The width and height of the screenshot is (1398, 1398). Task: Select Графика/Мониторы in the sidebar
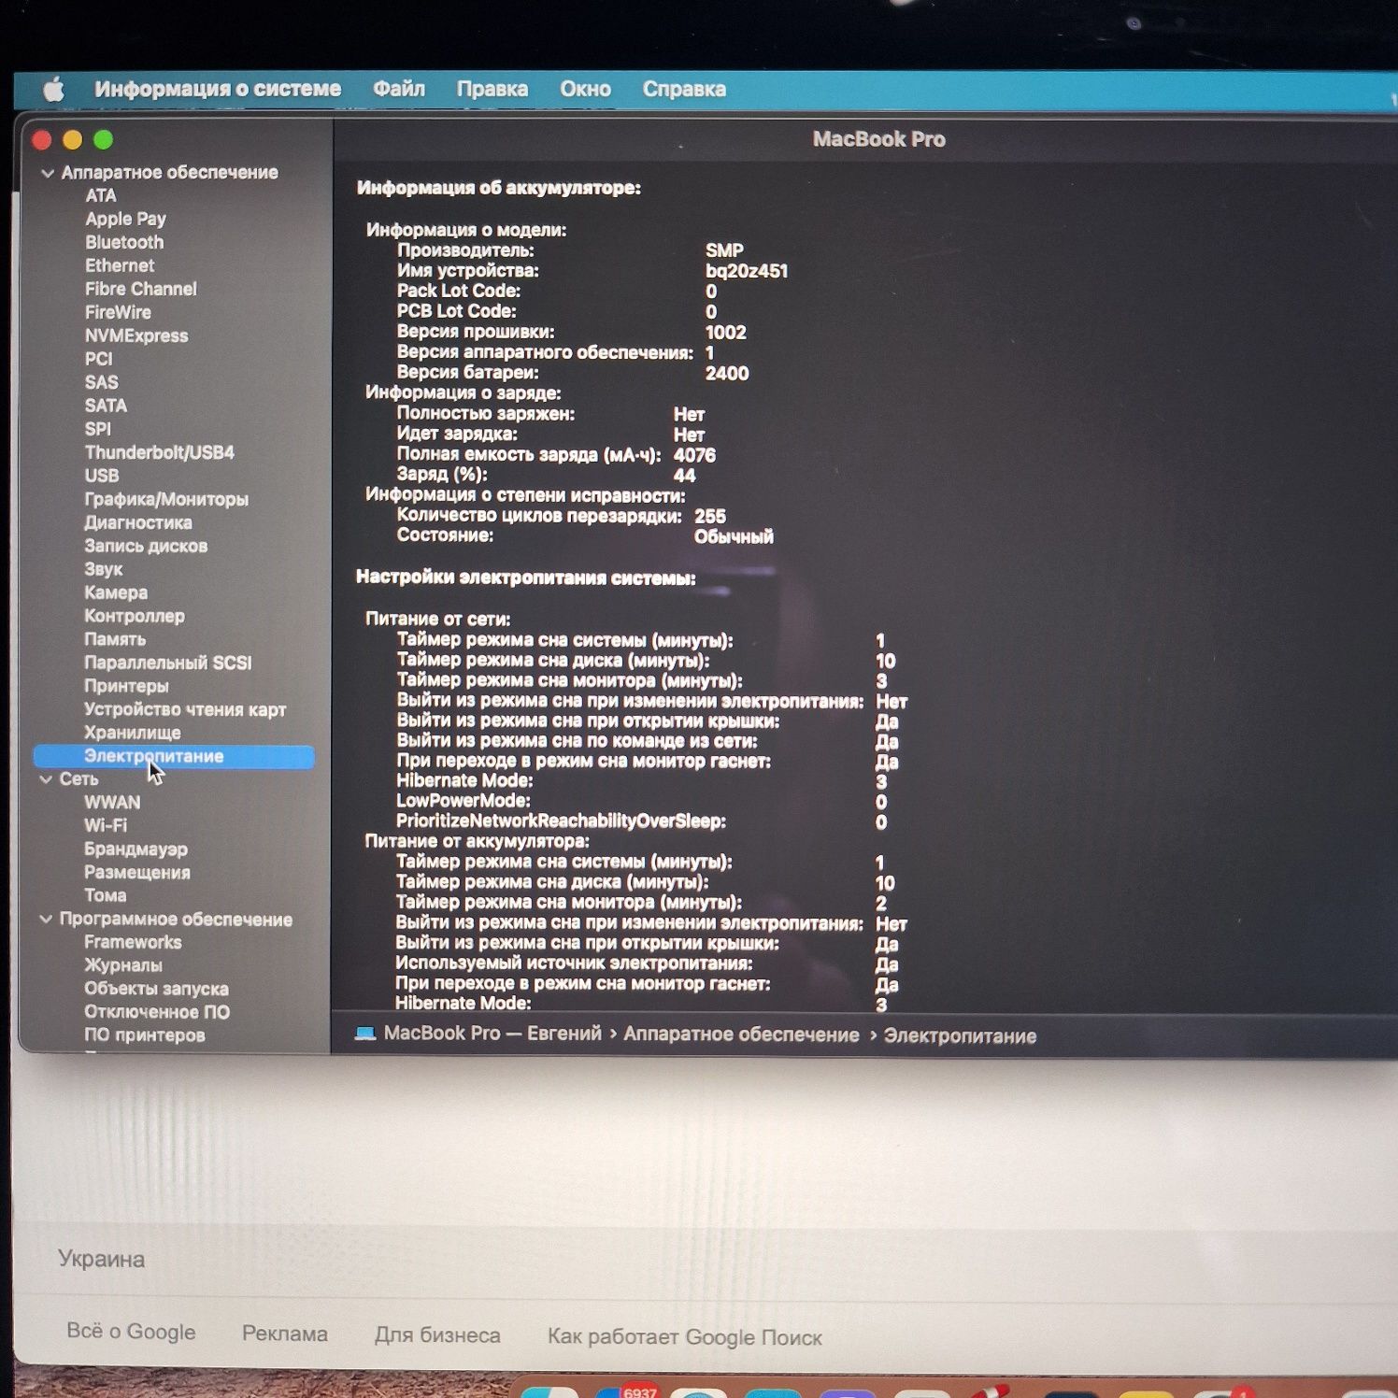click(x=166, y=499)
